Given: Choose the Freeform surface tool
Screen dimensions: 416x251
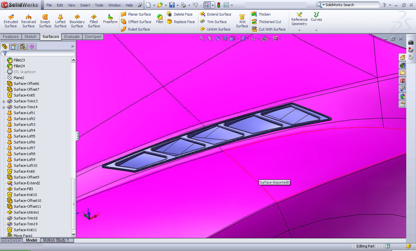Looking at the screenshot, I should (x=110, y=19).
